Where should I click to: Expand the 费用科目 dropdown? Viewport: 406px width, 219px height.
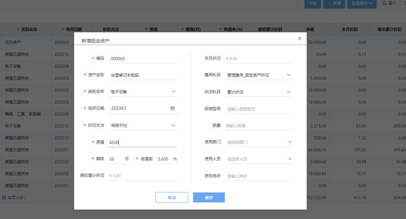coord(288,75)
